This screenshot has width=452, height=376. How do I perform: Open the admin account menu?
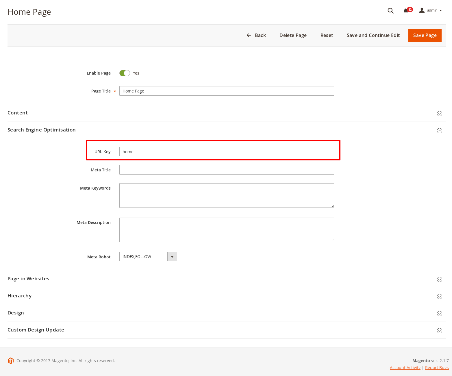click(431, 10)
